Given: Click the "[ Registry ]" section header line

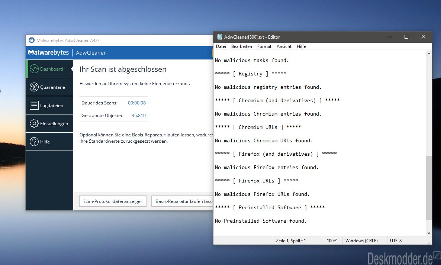Looking at the screenshot, I should tap(250, 74).
